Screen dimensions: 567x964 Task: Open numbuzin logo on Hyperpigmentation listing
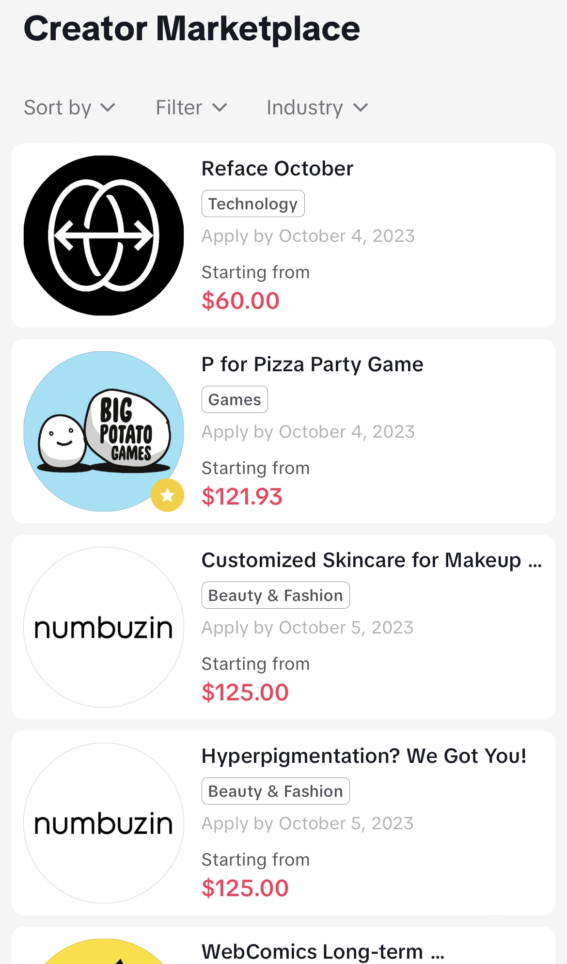pyautogui.click(x=104, y=823)
